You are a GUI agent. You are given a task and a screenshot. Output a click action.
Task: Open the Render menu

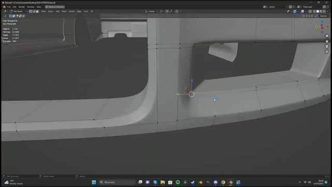pos(22,7)
